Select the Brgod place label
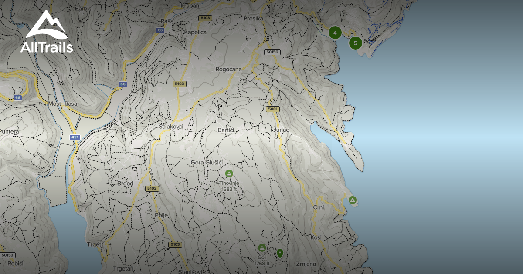This screenshot has height=274, width=523. click(x=125, y=184)
